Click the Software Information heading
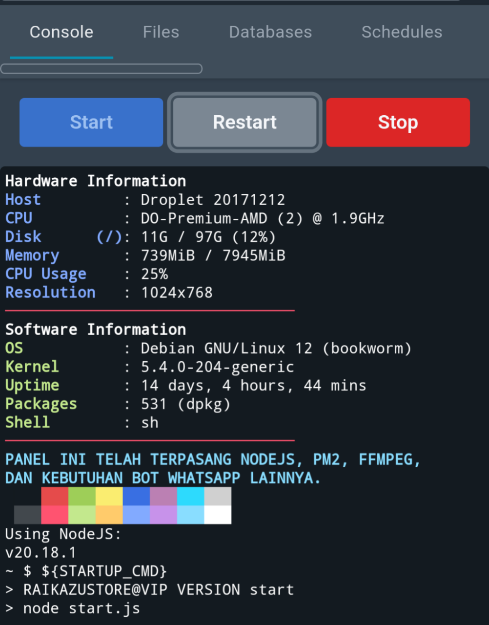The width and height of the screenshot is (489, 625). [x=96, y=330]
